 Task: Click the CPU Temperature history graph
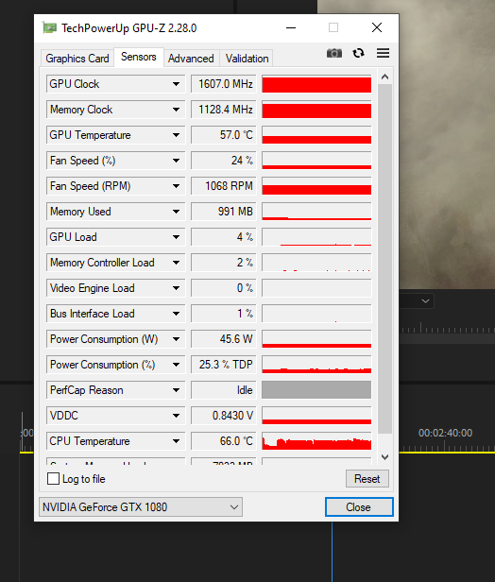(x=316, y=441)
